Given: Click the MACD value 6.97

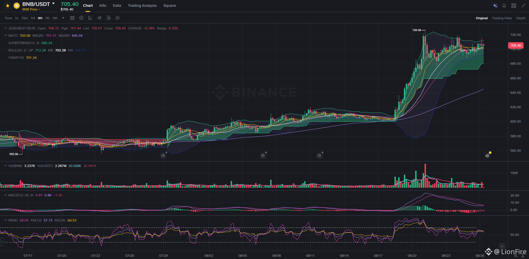Looking at the screenshot, I should (39, 195).
